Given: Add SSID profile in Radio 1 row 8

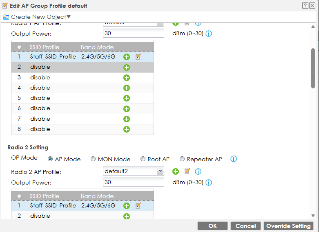Looking at the screenshot, I should click(x=127, y=129).
